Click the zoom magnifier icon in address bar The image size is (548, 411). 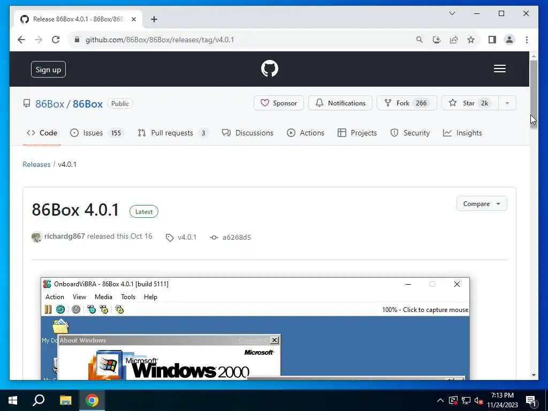tap(420, 40)
